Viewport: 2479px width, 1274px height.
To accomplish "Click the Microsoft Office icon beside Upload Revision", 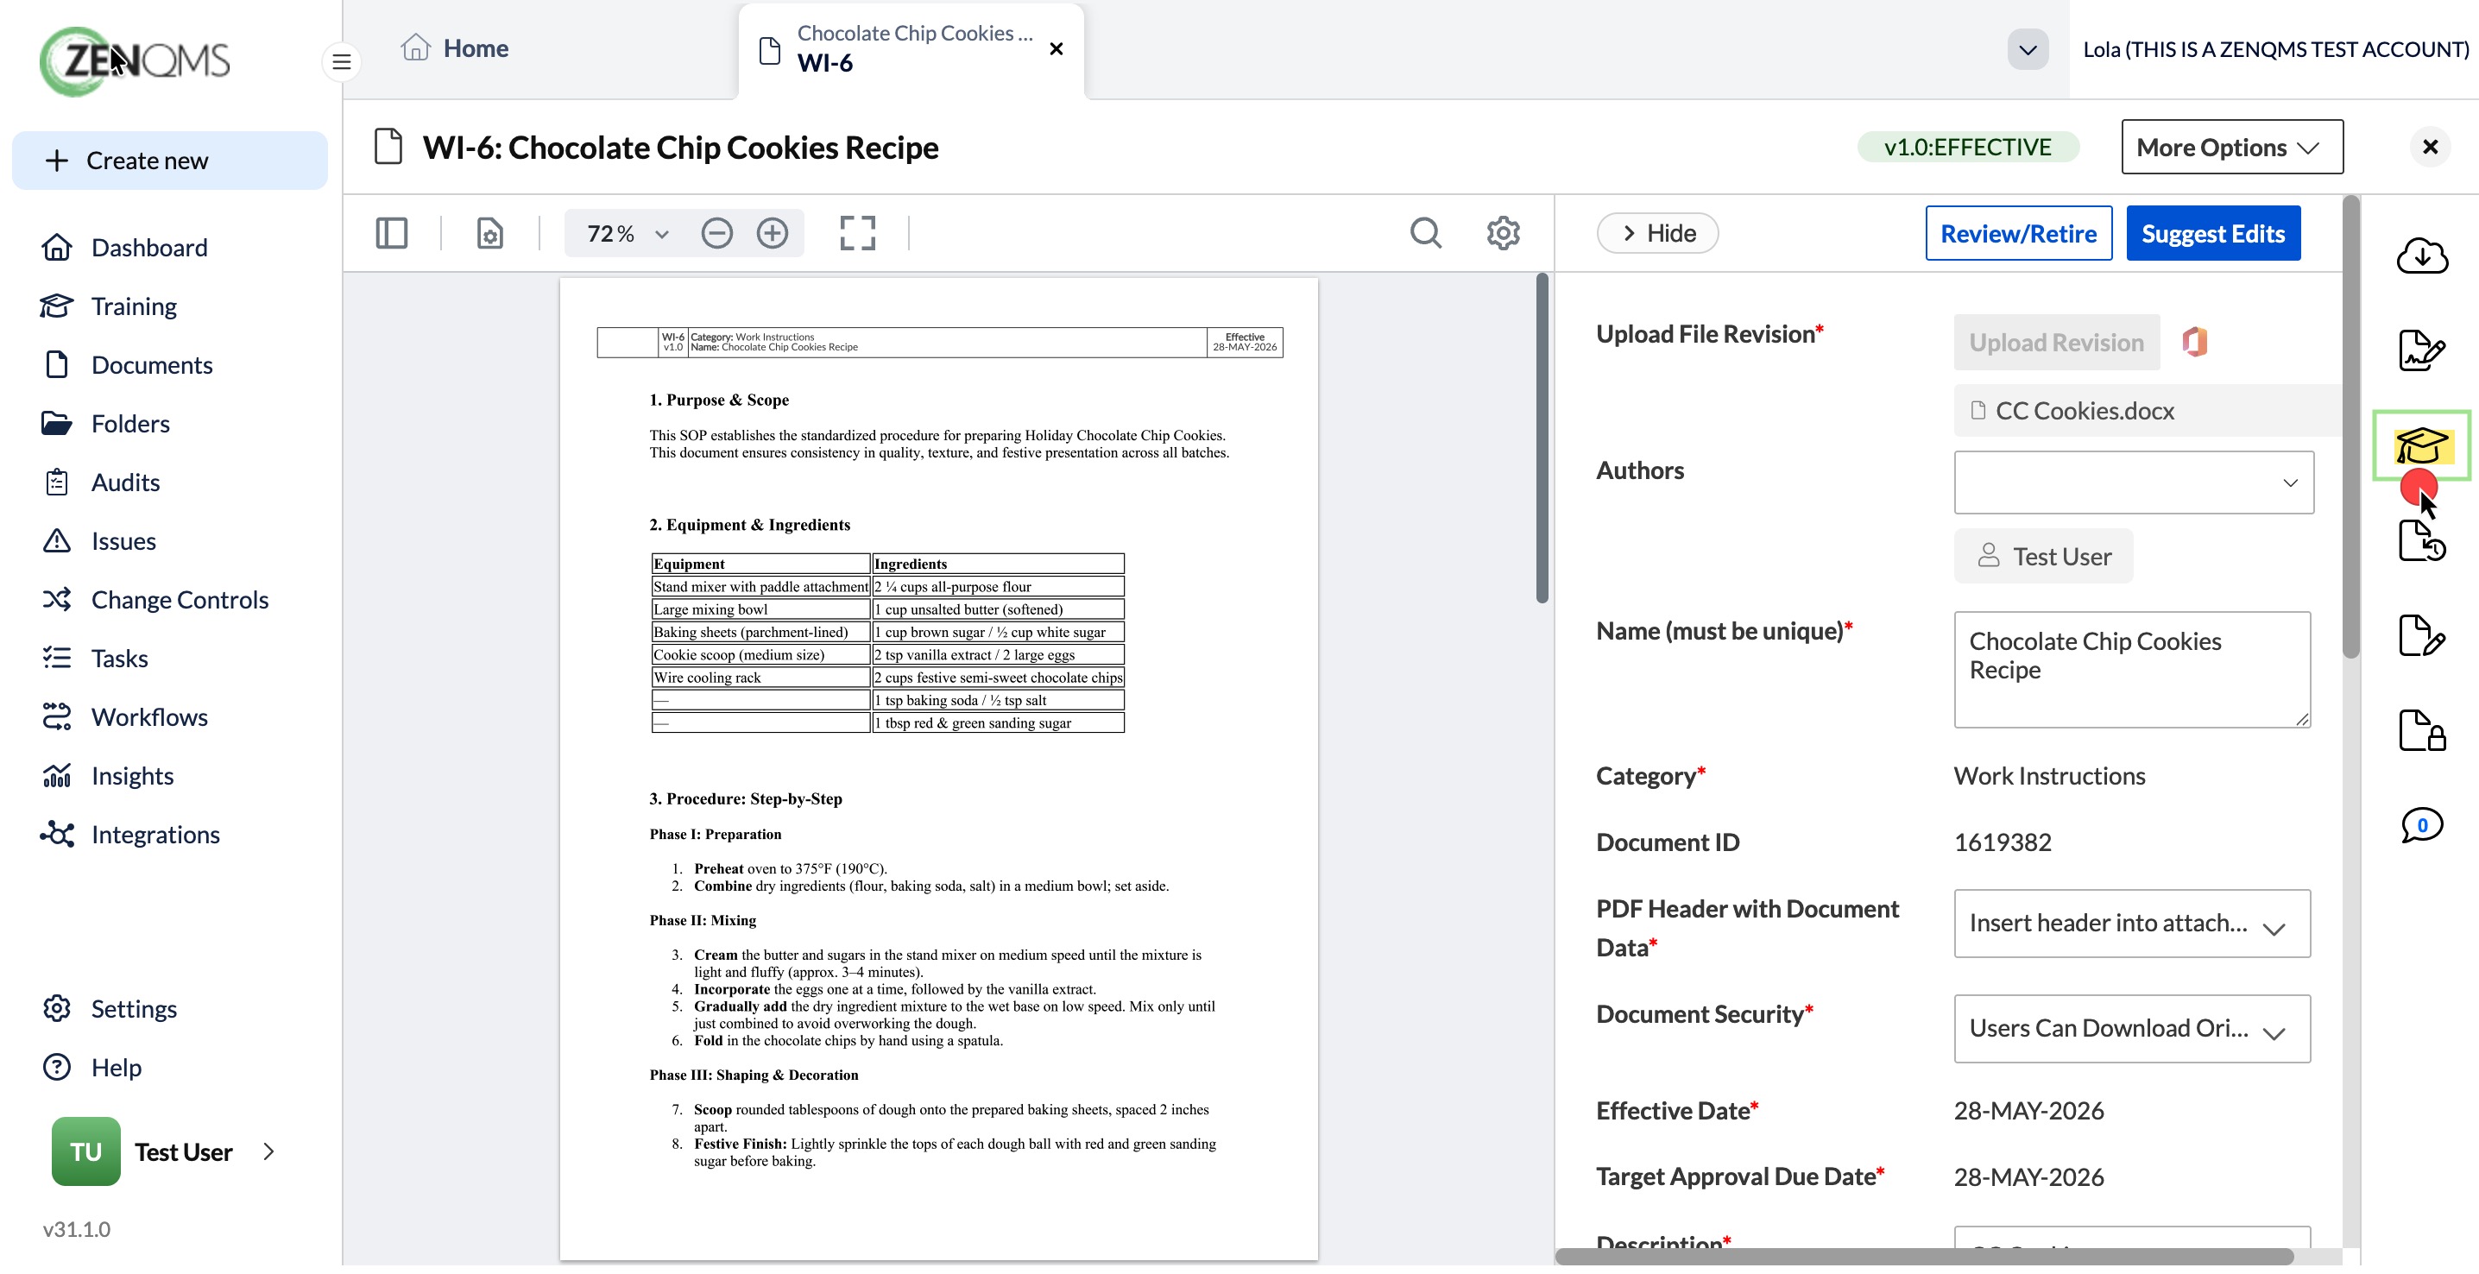I will tap(2194, 342).
